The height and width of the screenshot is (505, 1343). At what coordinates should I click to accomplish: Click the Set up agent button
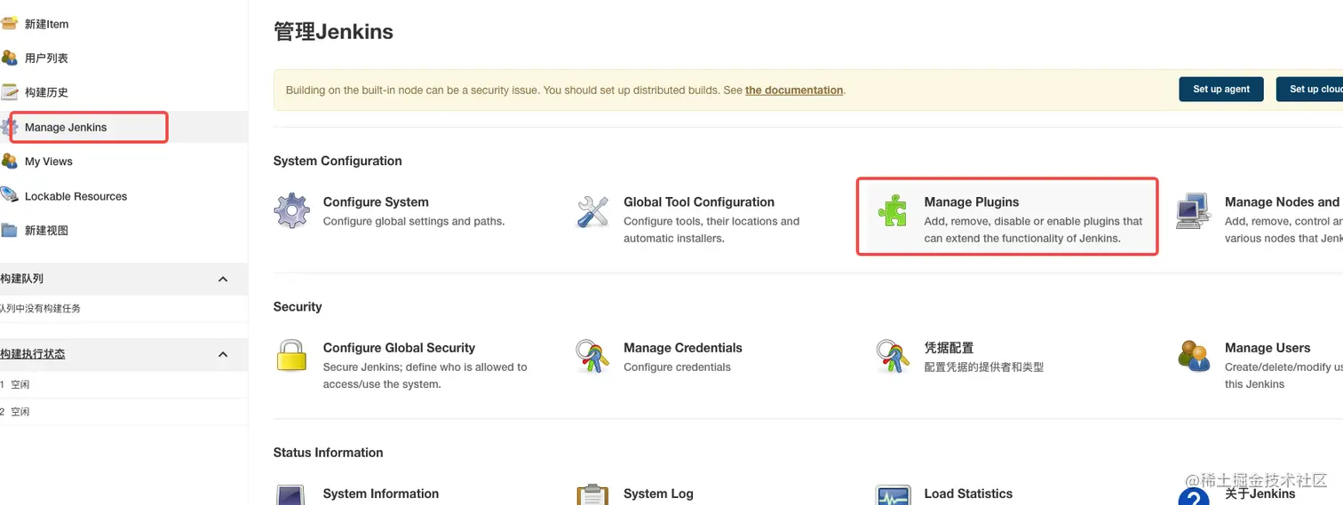1221,89
